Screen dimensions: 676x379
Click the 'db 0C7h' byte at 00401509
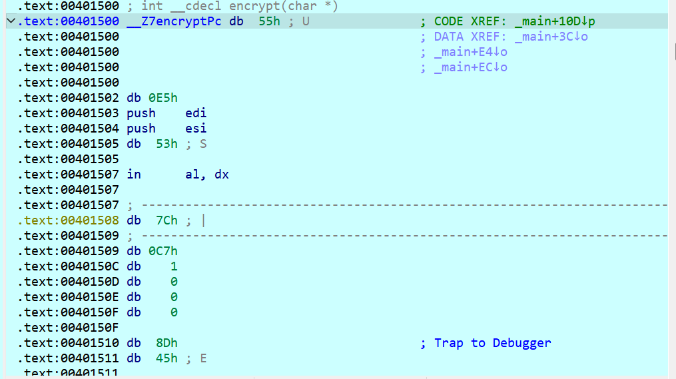pyautogui.click(x=152, y=251)
